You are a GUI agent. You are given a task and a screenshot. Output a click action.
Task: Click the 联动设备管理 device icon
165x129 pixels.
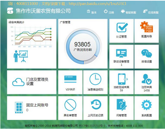pos(122,53)
